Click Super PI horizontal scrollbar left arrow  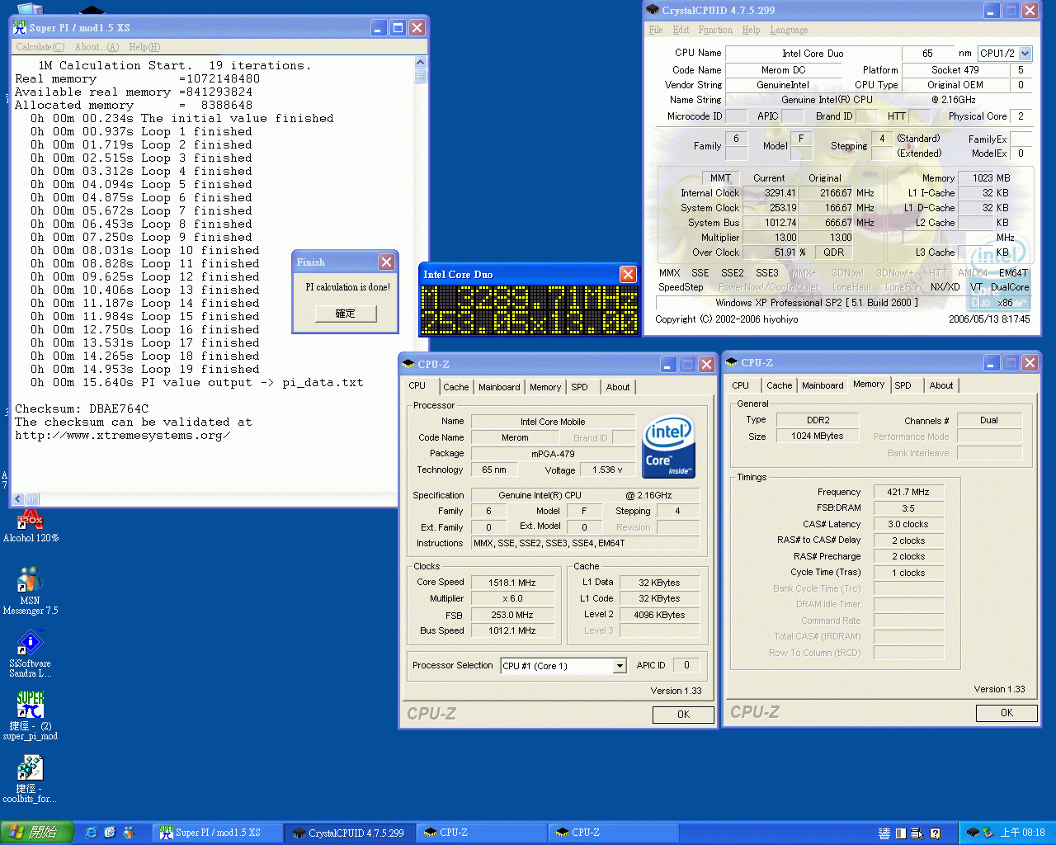(x=18, y=498)
